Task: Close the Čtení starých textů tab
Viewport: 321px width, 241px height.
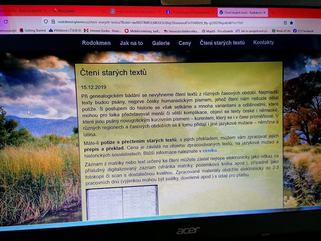Action: point(264,12)
